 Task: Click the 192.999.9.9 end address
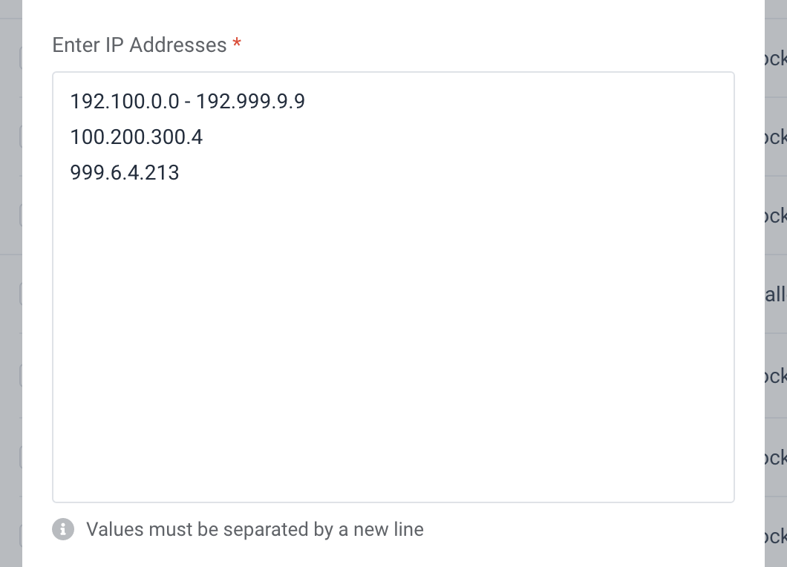(250, 102)
